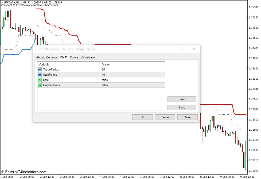Image resolution: width=261 pixels, height=179 pixels.
Task: Edit the TradePeriod value 20
Action: (x=133, y=69)
